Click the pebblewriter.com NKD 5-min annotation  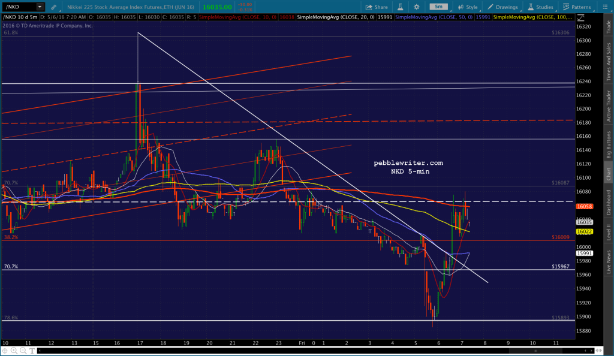coord(408,167)
